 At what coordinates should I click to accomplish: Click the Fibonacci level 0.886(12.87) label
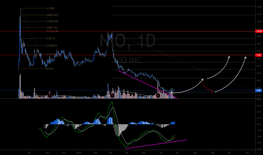[x=52, y=15]
